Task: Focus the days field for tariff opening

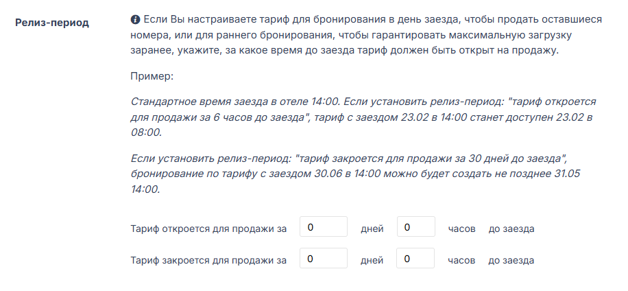Action: (324, 228)
